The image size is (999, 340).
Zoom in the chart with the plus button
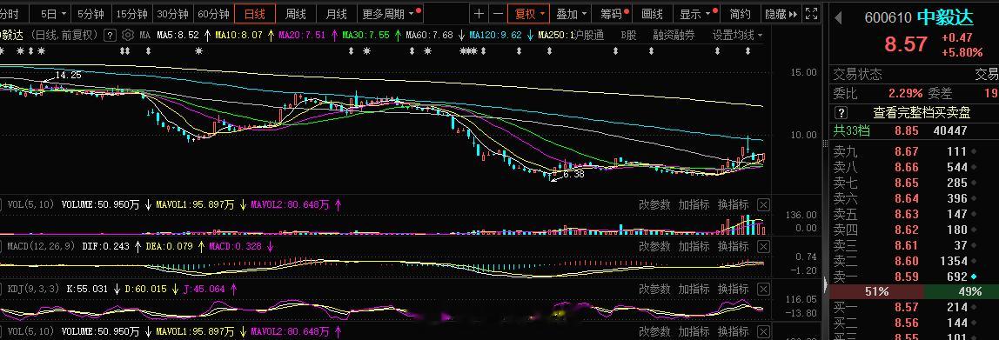479,14
